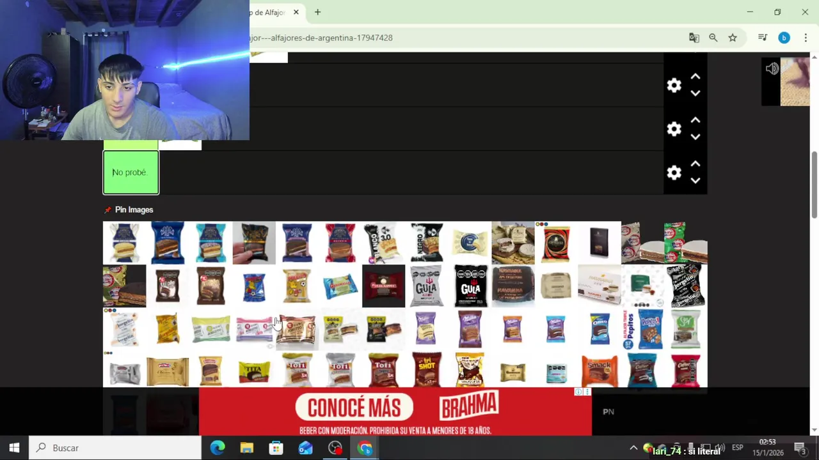Choose the hand-held dark alfajor photo
Image resolution: width=819 pixels, height=460 pixels.
(254, 243)
